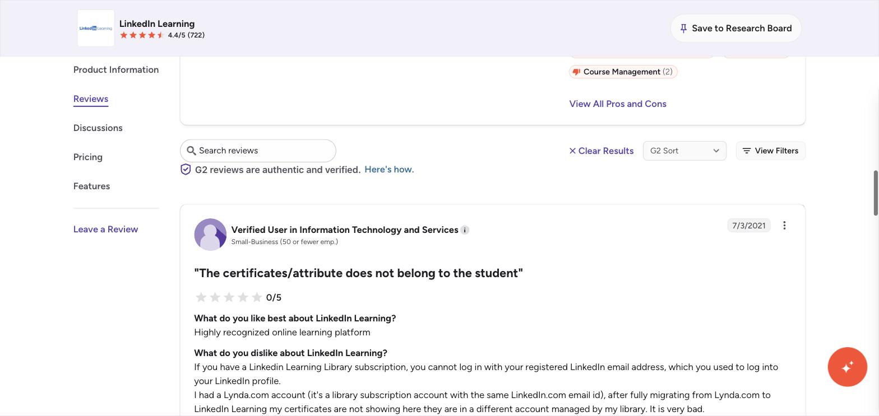Click the LinkedIn Learning logo thumbnail
The width and height of the screenshot is (879, 416).
96,28
